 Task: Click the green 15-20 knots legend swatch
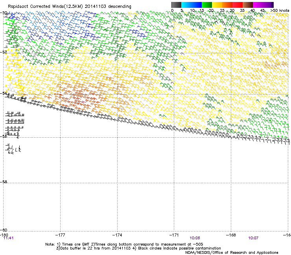click(x=207, y=5)
